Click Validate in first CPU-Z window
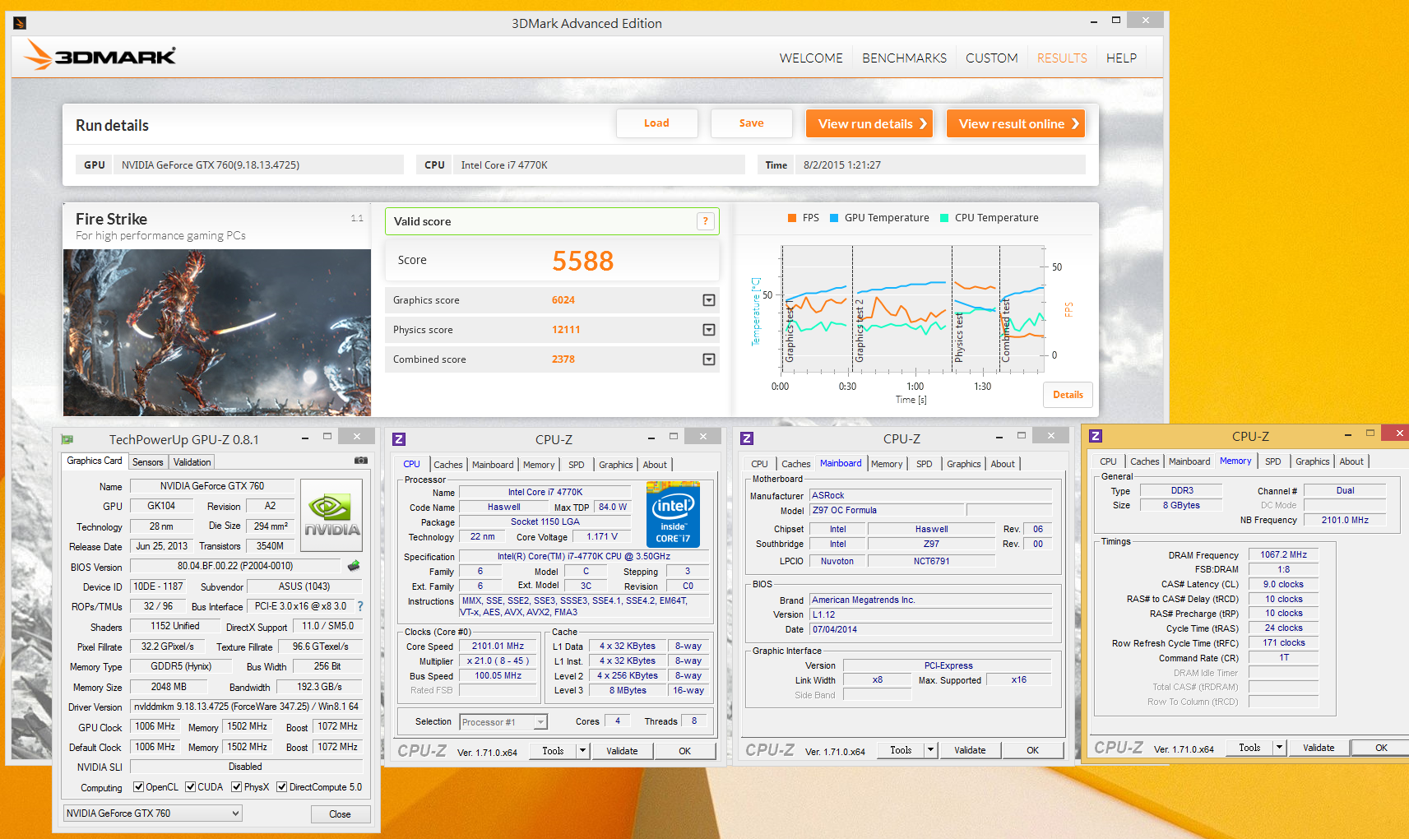 tap(622, 751)
